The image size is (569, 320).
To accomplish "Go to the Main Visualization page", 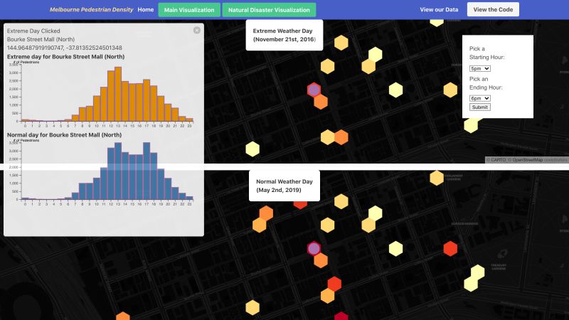I will pos(189,10).
